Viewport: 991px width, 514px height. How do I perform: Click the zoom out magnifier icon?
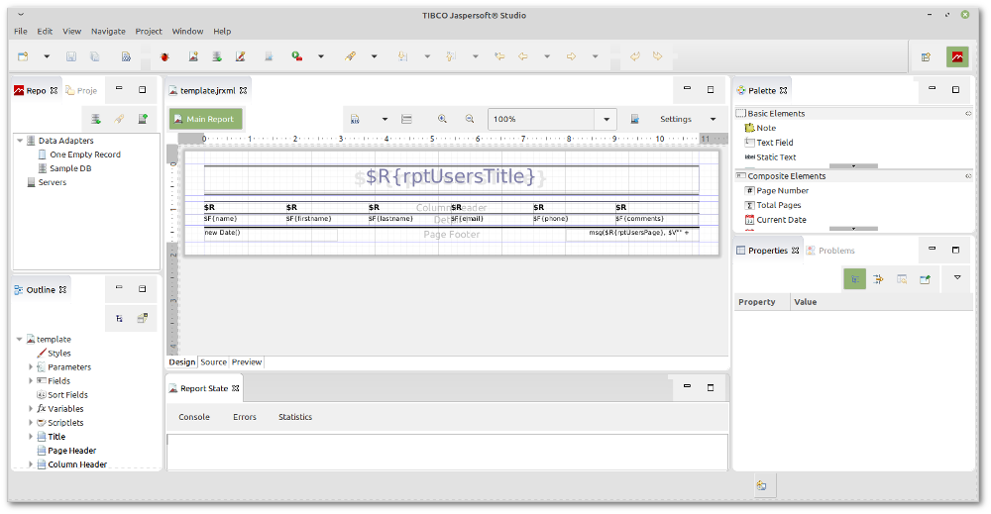pyautogui.click(x=470, y=119)
